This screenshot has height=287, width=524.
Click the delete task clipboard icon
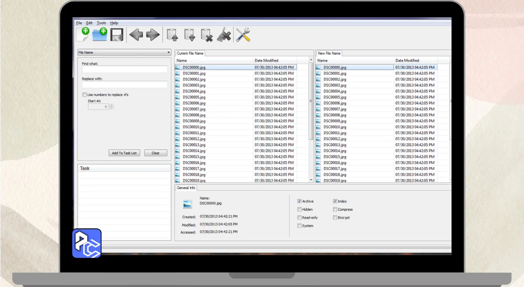(x=207, y=35)
